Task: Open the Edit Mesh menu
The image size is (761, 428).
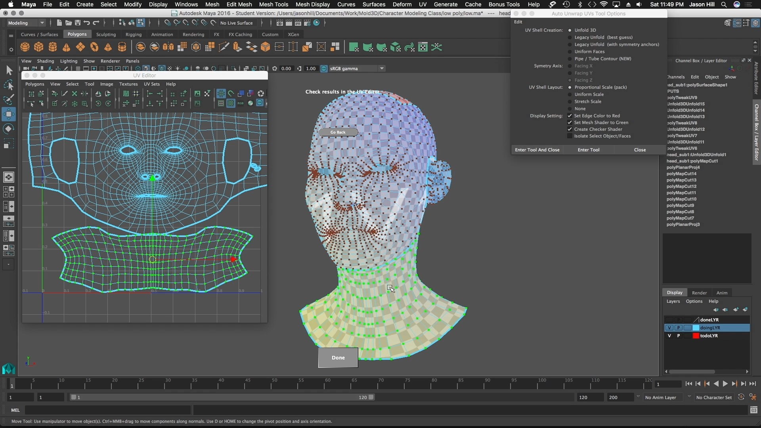Action: click(x=239, y=4)
